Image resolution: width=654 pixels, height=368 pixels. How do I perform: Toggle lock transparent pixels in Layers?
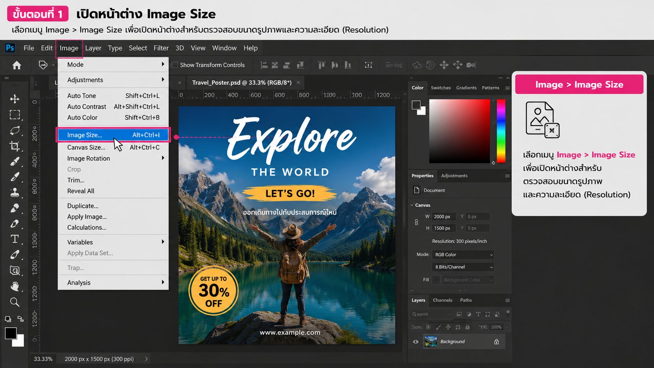(428, 327)
